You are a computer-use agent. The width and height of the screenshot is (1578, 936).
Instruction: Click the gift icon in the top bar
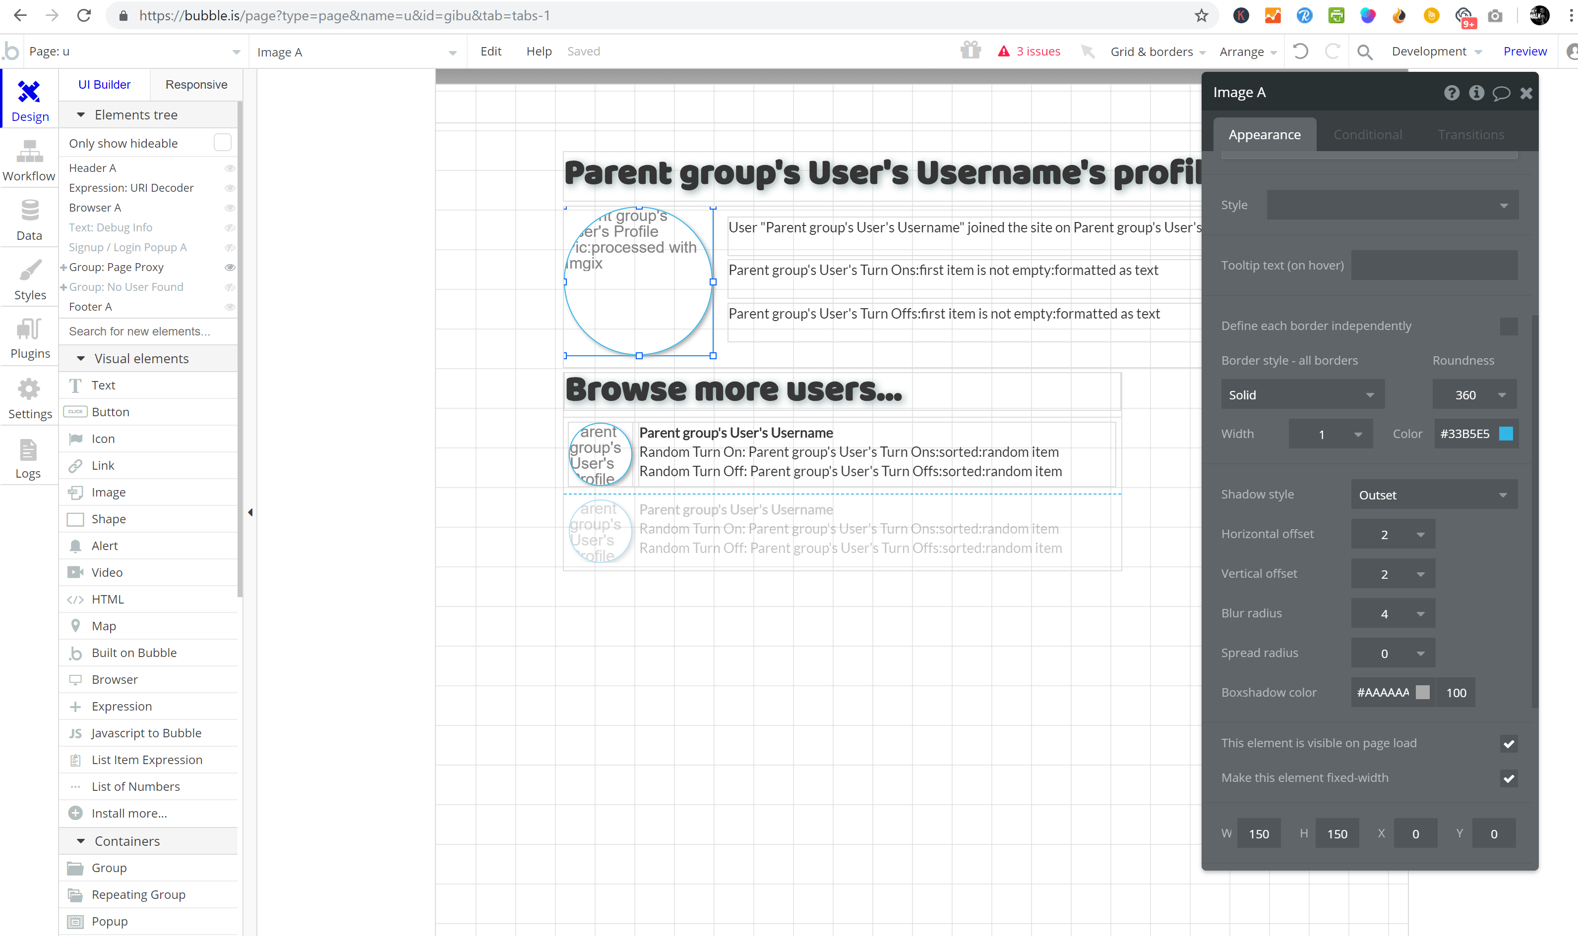coord(970,51)
